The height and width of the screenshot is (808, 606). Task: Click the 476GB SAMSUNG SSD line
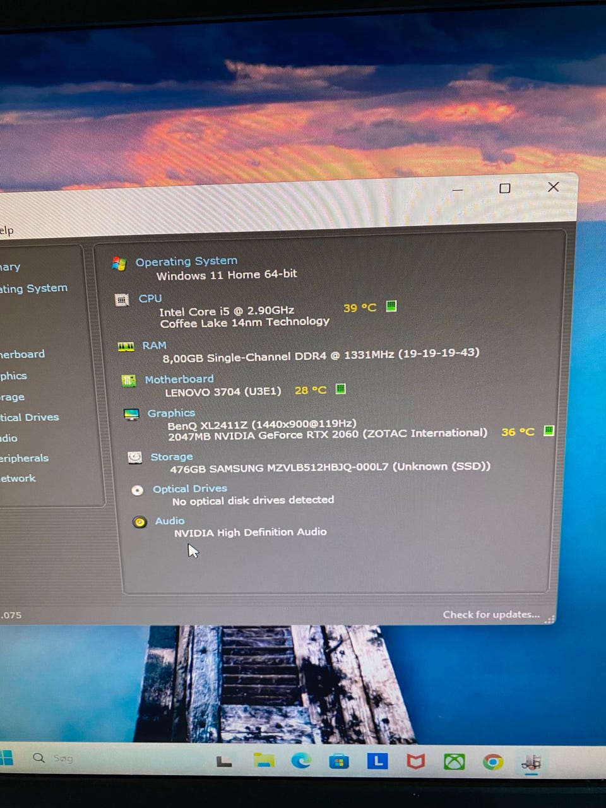point(330,468)
